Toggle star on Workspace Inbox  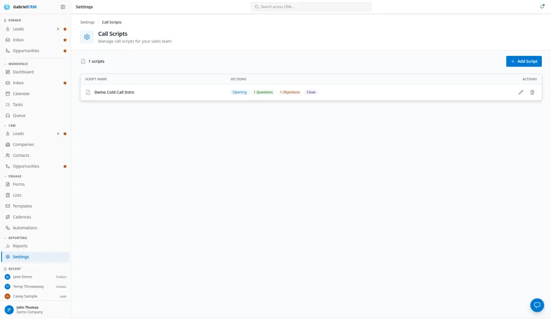coord(65,83)
